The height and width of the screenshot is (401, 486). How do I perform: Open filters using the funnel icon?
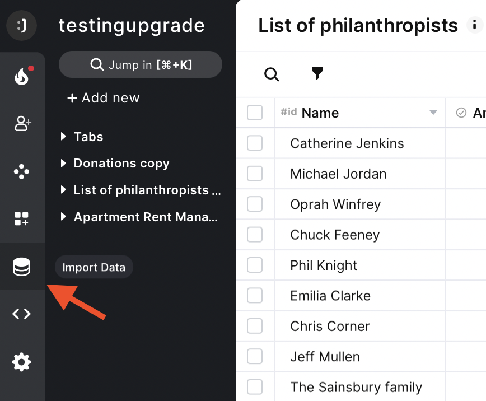point(317,73)
